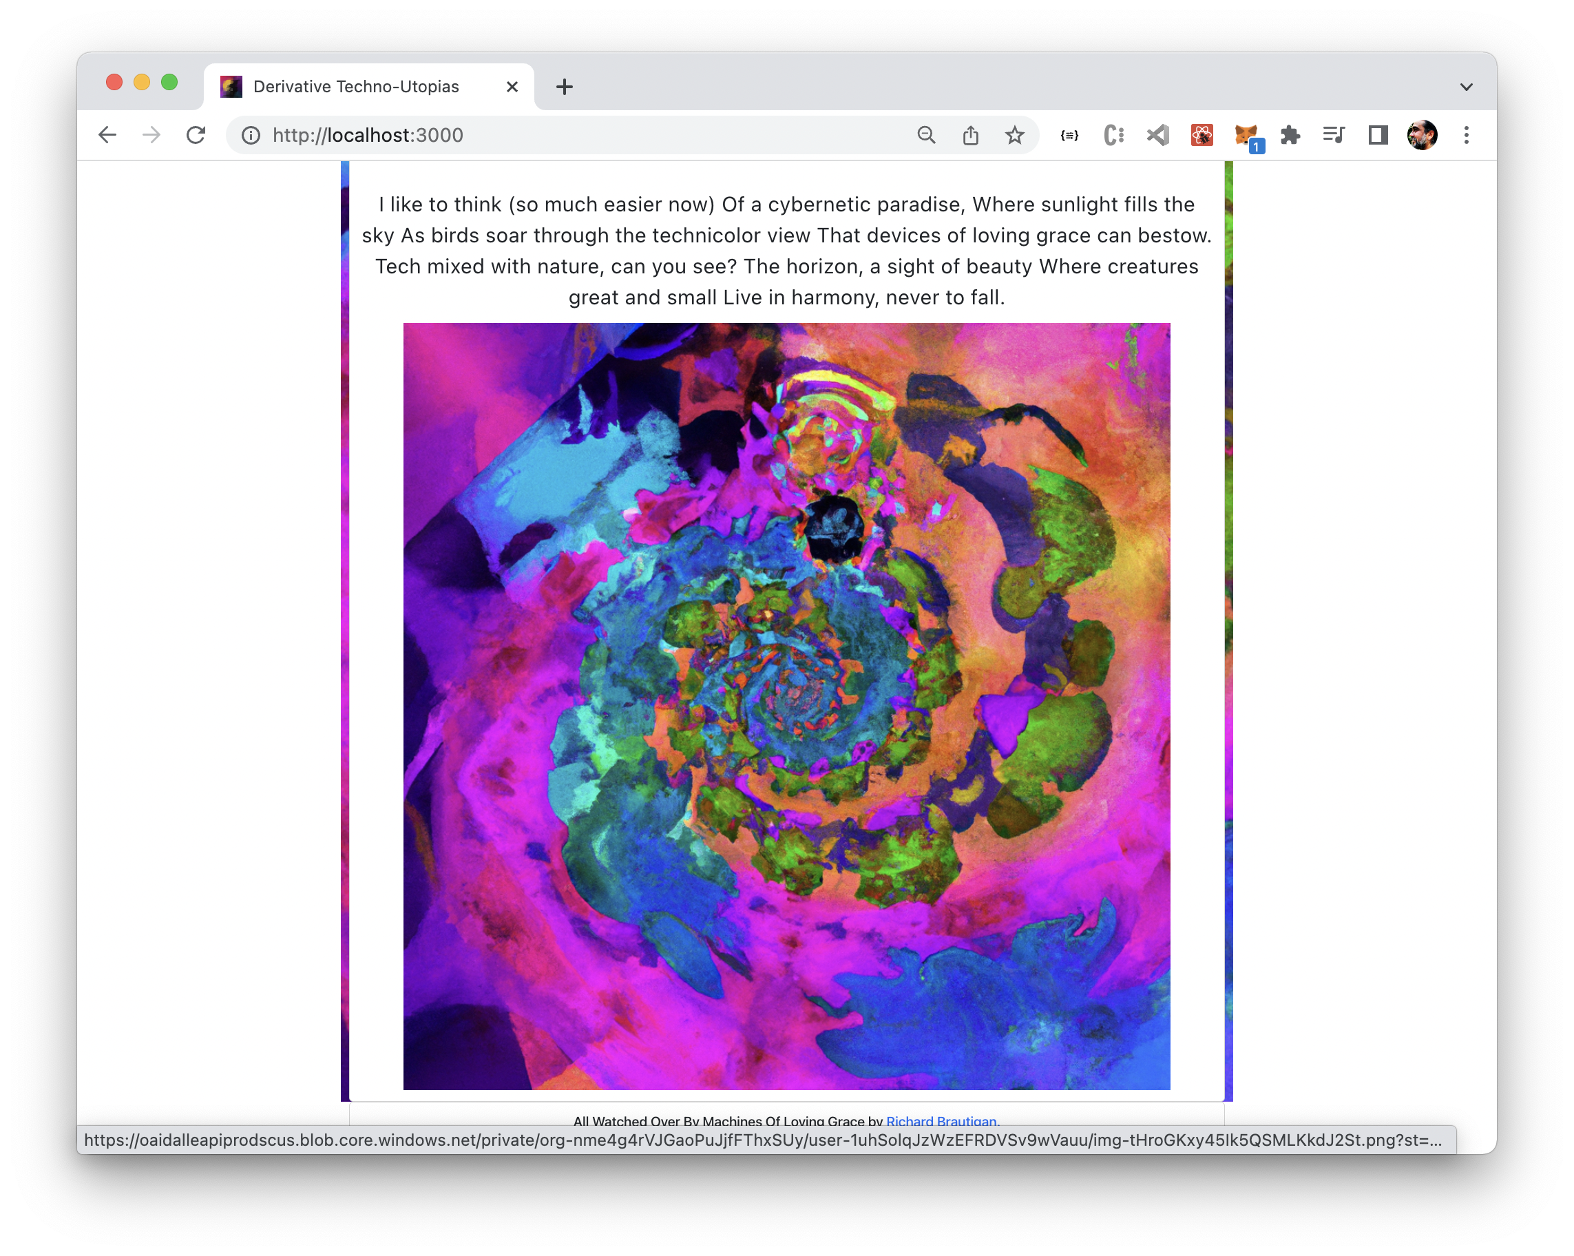
Task: Open the C-shaped extension icon
Action: click(x=1114, y=135)
